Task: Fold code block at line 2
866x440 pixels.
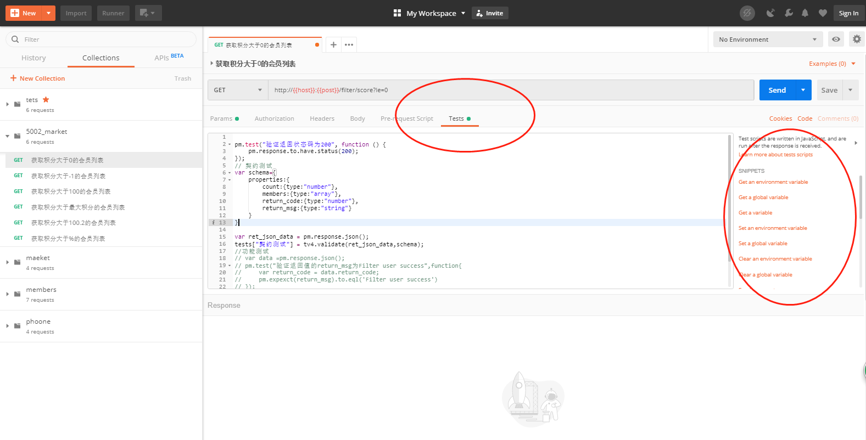Action: tap(230, 145)
